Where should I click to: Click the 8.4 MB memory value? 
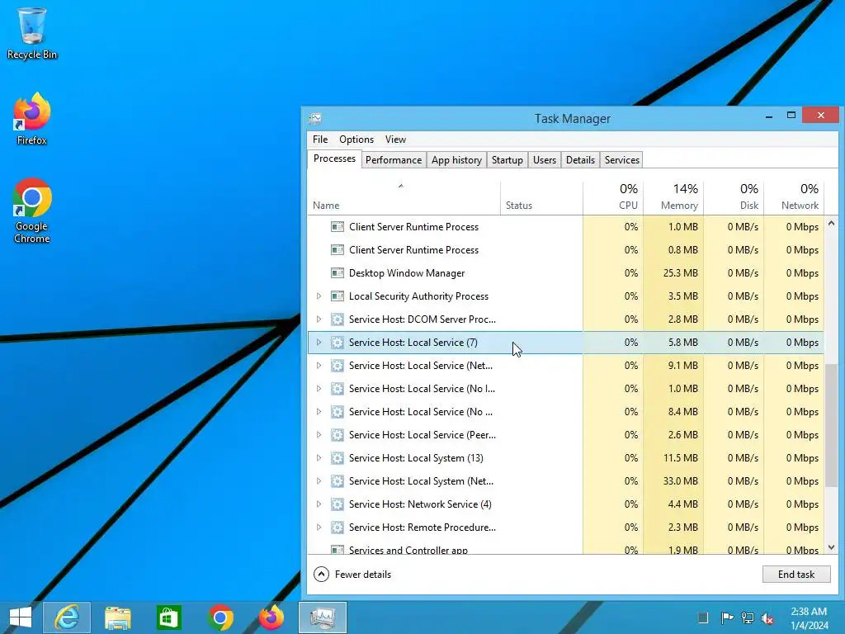click(x=682, y=412)
